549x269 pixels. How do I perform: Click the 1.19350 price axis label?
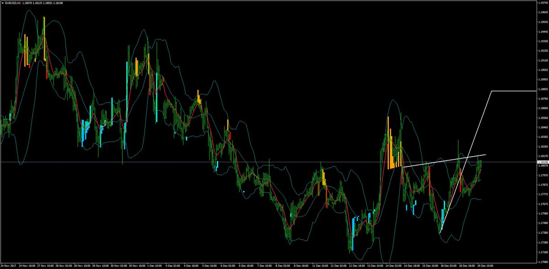click(x=543, y=41)
